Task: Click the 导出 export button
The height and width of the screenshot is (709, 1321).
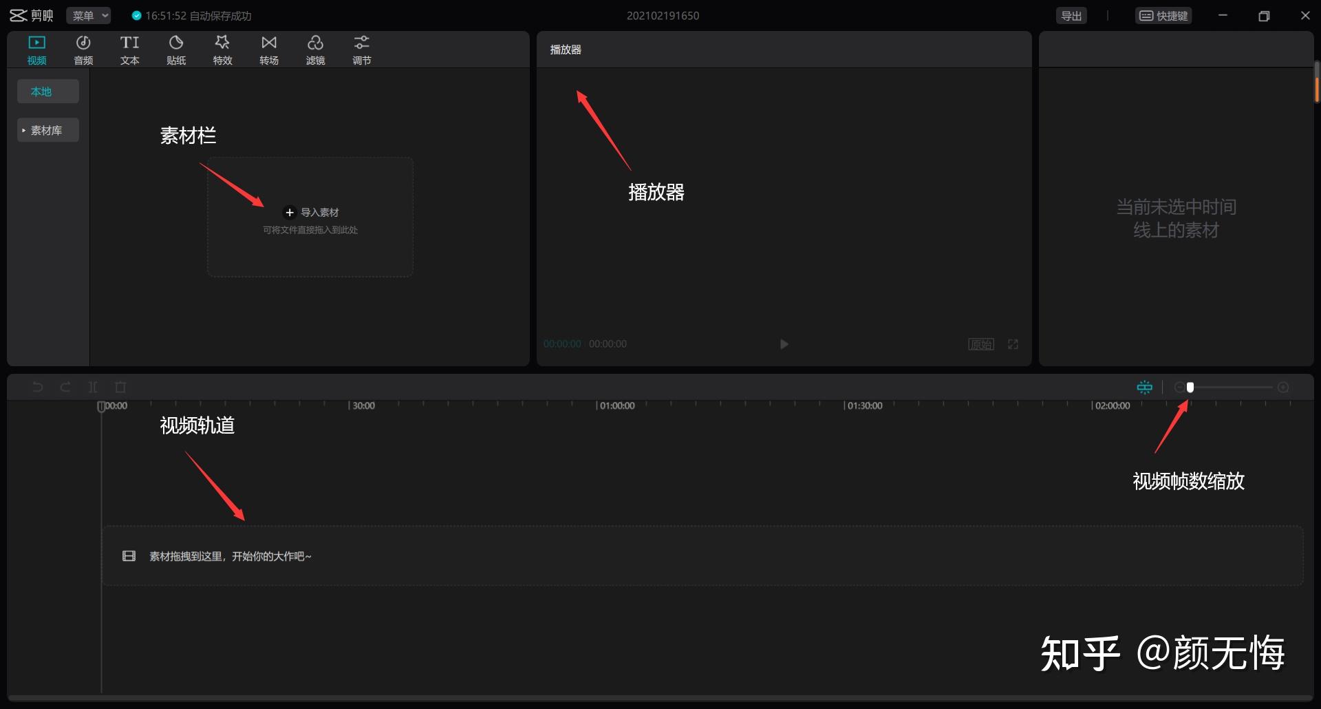Action: (x=1071, y=16)
